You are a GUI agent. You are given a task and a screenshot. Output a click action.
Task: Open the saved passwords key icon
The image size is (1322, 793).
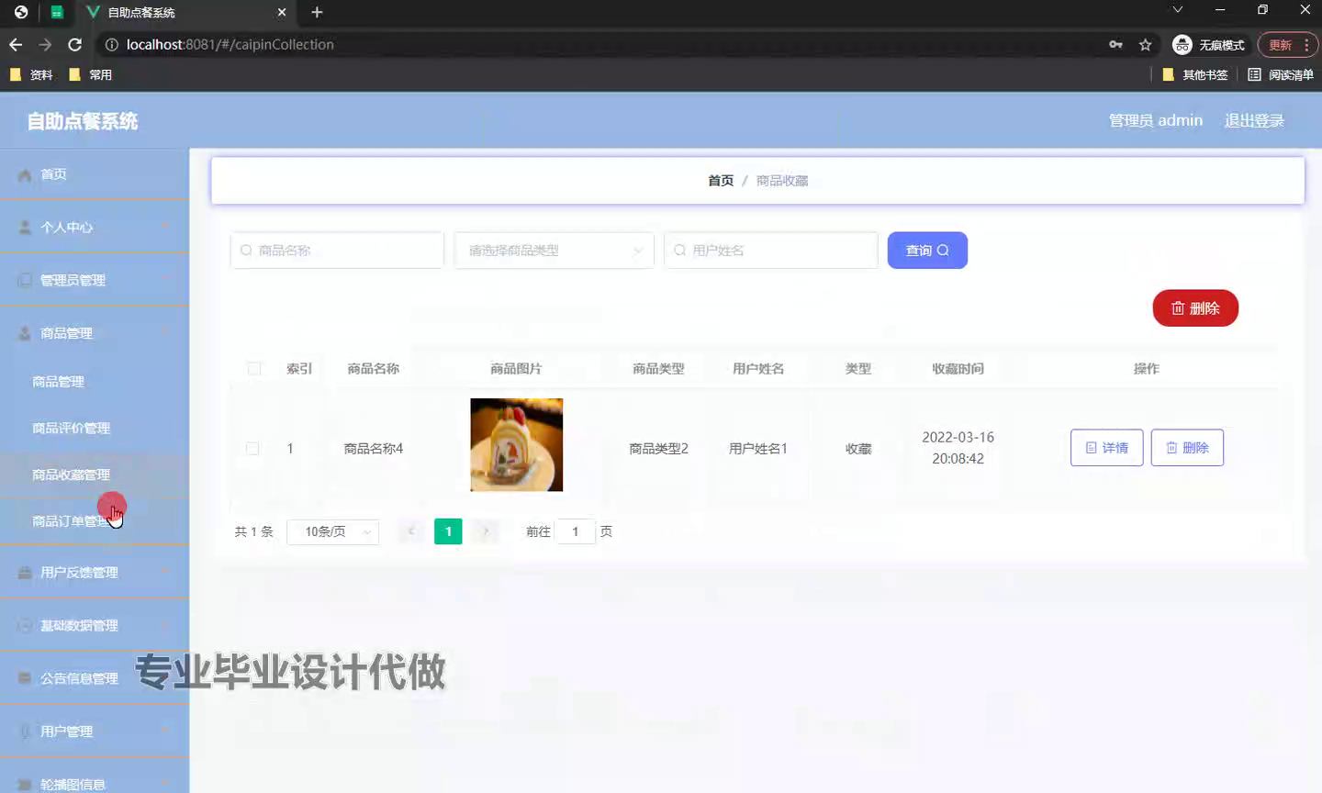[1115, 45]
